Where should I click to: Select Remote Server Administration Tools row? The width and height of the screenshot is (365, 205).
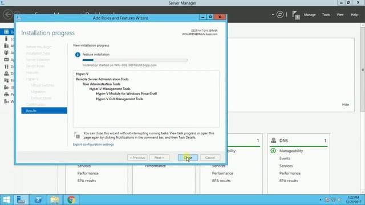coord(102,79)
